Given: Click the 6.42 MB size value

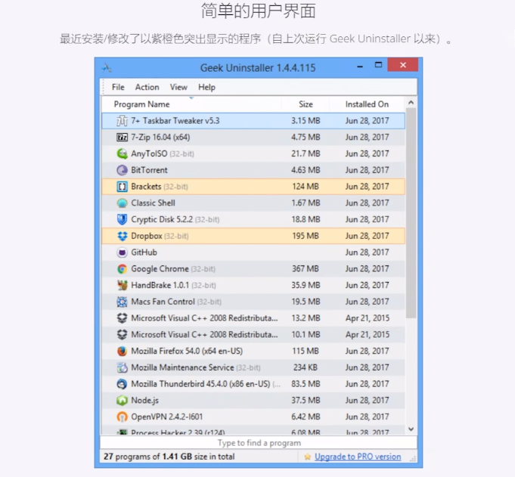Looking at the screenshot, I should (x=306, y=417).
